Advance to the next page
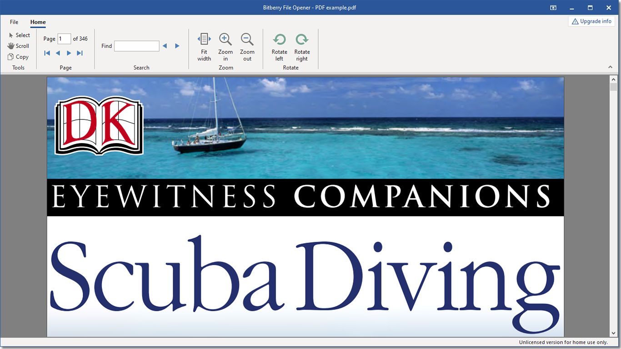621x349 pixels. click(69, 53)
